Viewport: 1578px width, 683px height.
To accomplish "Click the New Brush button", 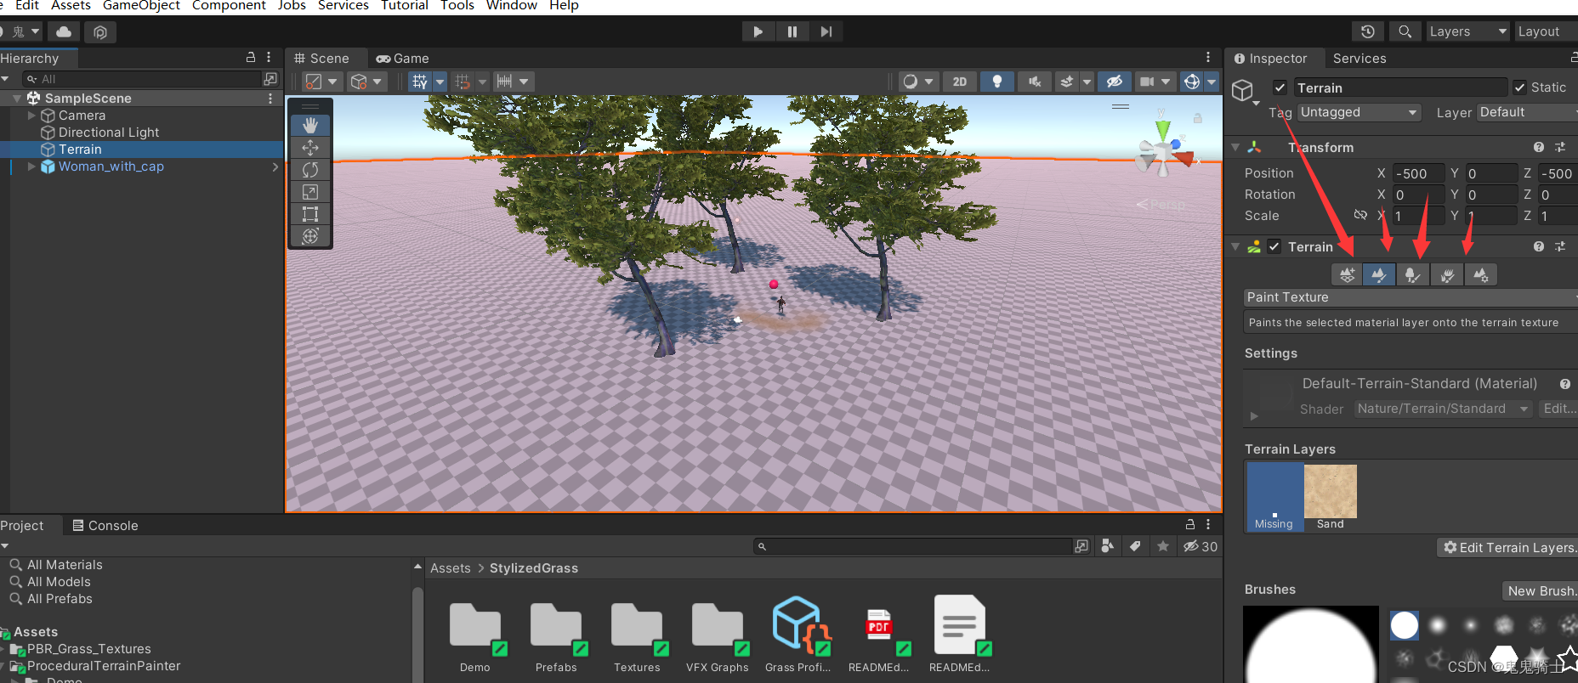I will point(1541,590).
